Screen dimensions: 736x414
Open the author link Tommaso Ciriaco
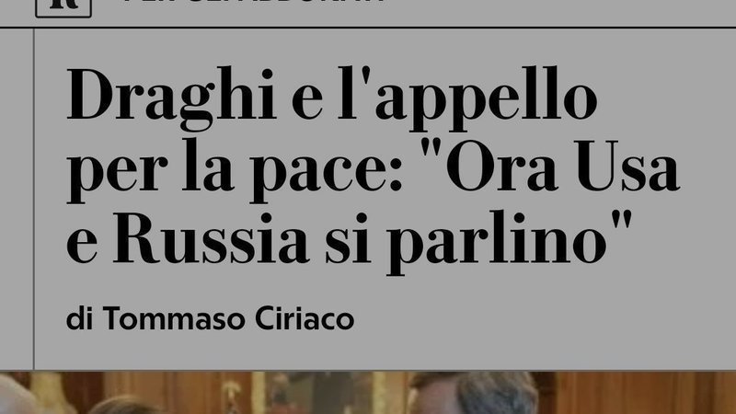(x=228, y=318)
